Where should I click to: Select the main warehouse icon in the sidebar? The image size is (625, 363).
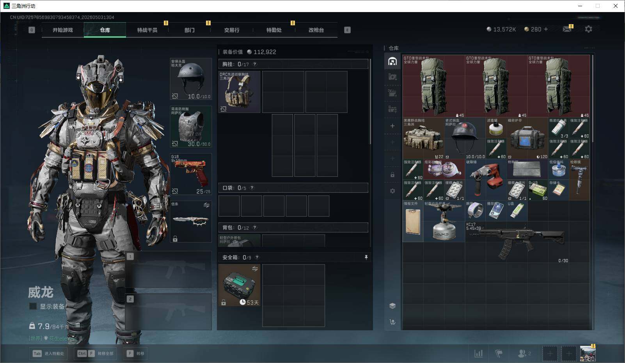392,61
